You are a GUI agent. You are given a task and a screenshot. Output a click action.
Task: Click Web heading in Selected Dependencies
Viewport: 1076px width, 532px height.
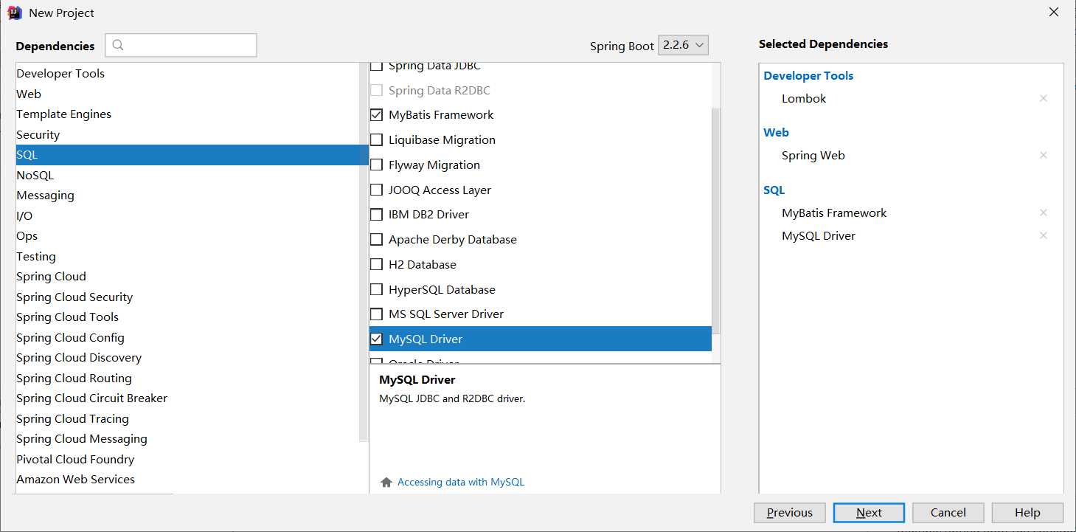click(x=776, y=132)
